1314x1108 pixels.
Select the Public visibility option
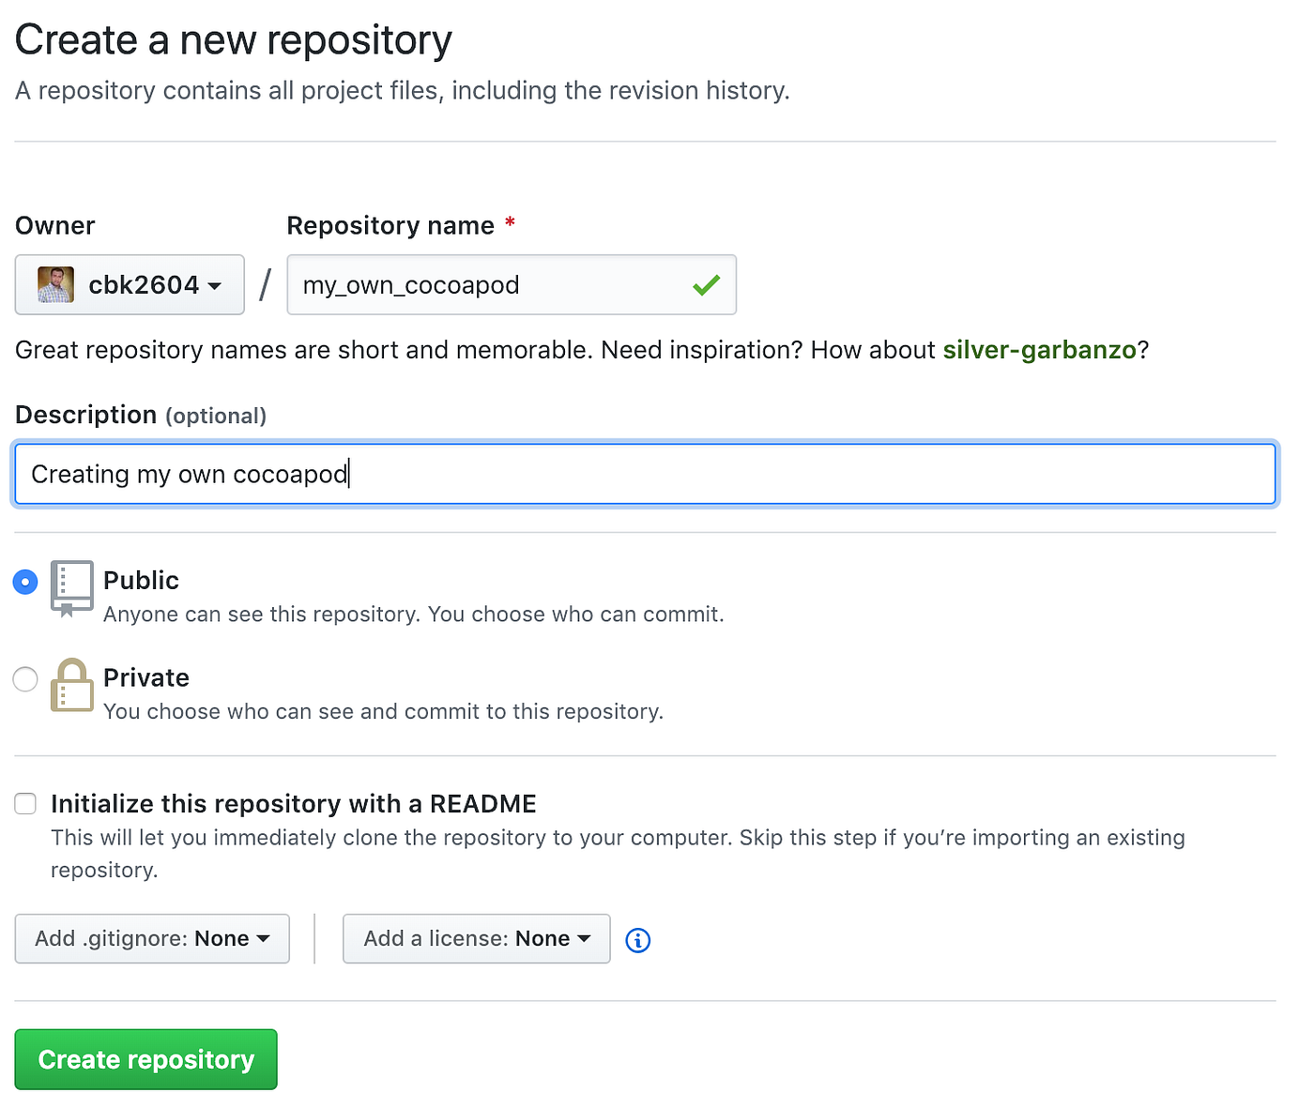[24, 582]
